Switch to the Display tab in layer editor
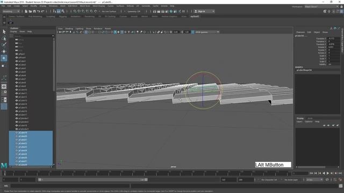 [x=300, y=118]
